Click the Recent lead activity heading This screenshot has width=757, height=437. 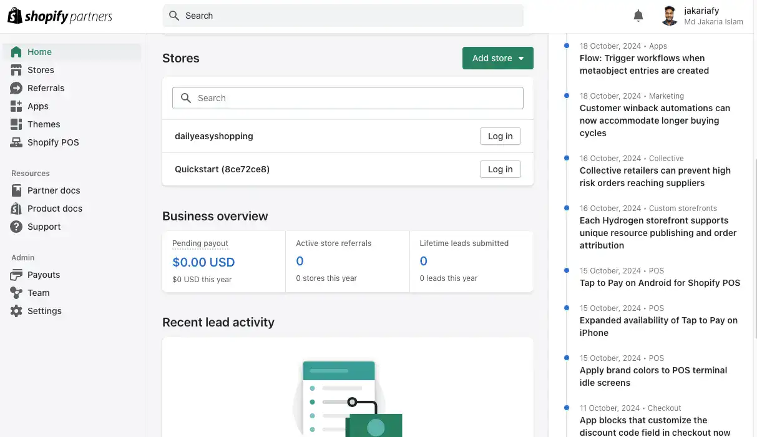218,322
